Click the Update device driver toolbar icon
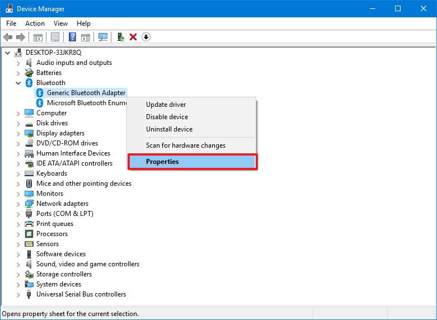This screenshot has width=437, height=320. 120,37
